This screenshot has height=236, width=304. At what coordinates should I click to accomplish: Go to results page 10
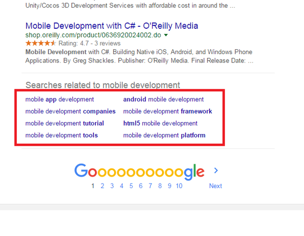pyautogui.click(x=179, y=186)
